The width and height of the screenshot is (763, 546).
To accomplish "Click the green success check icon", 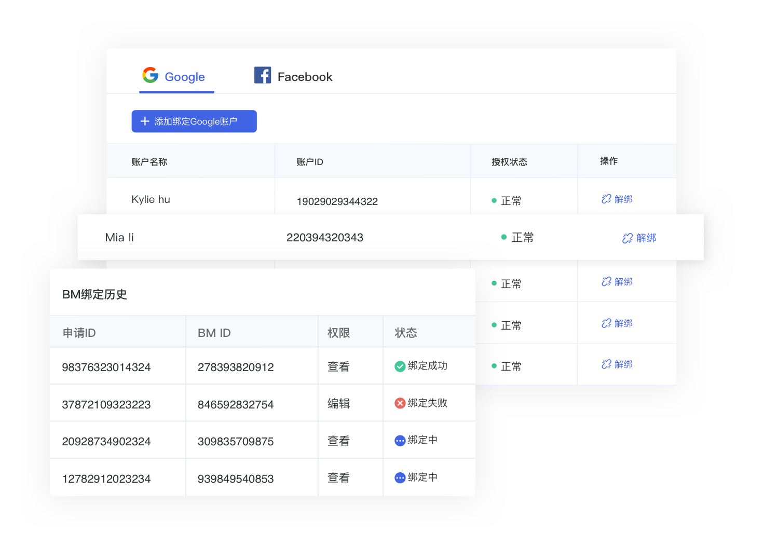I will tap(400, 366).
